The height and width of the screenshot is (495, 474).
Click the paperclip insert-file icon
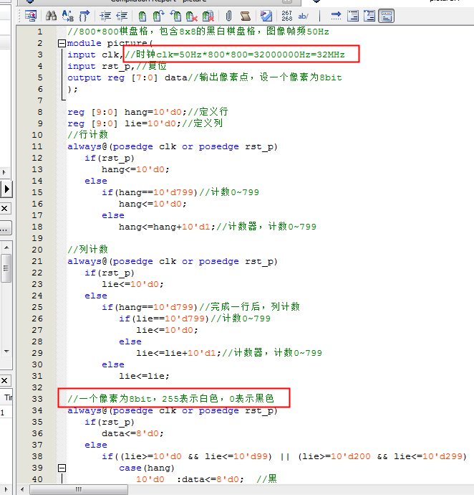229,16
